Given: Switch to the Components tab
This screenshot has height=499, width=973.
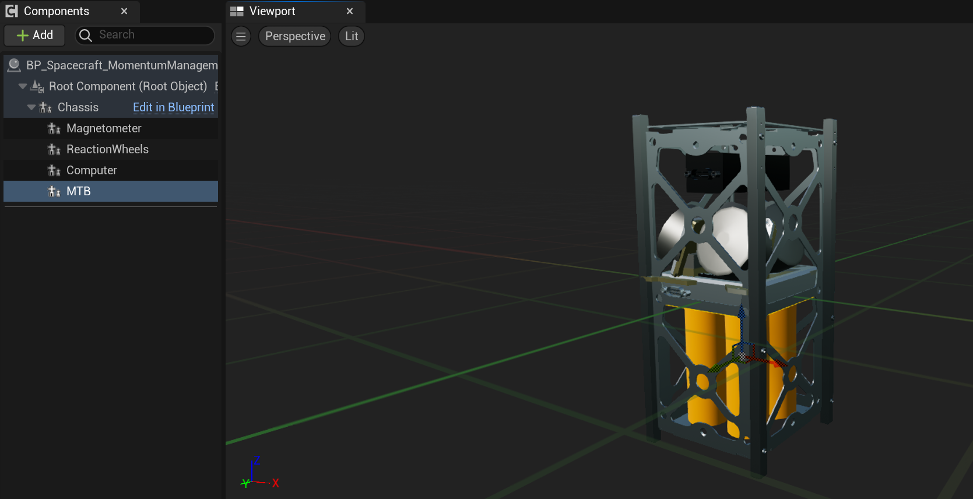Looking at the screenshot, I should point(57,11).
